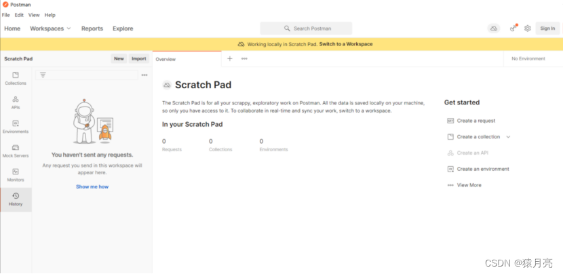Select the History sidebar panel

coord(16,199)
